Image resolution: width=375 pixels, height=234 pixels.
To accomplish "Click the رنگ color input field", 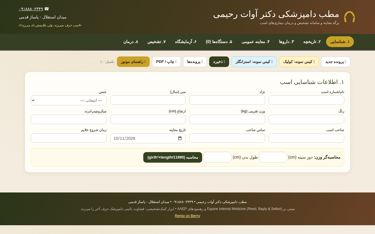I will point(306,119).
